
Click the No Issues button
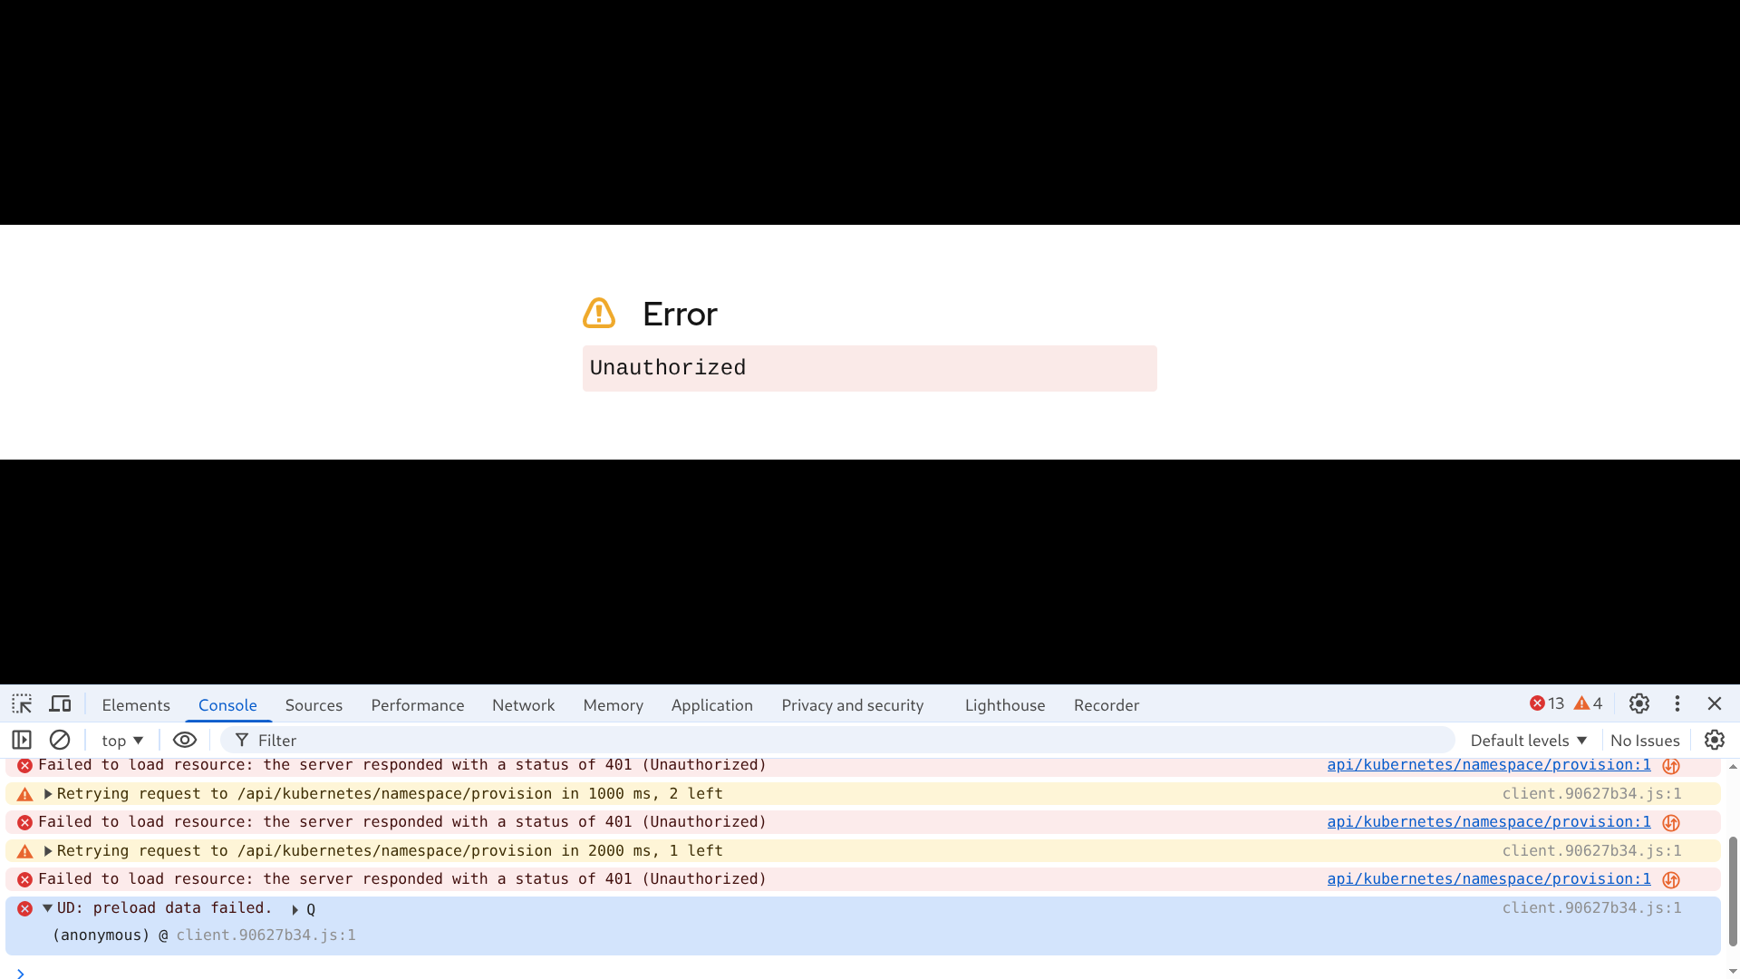point(1644,741)
